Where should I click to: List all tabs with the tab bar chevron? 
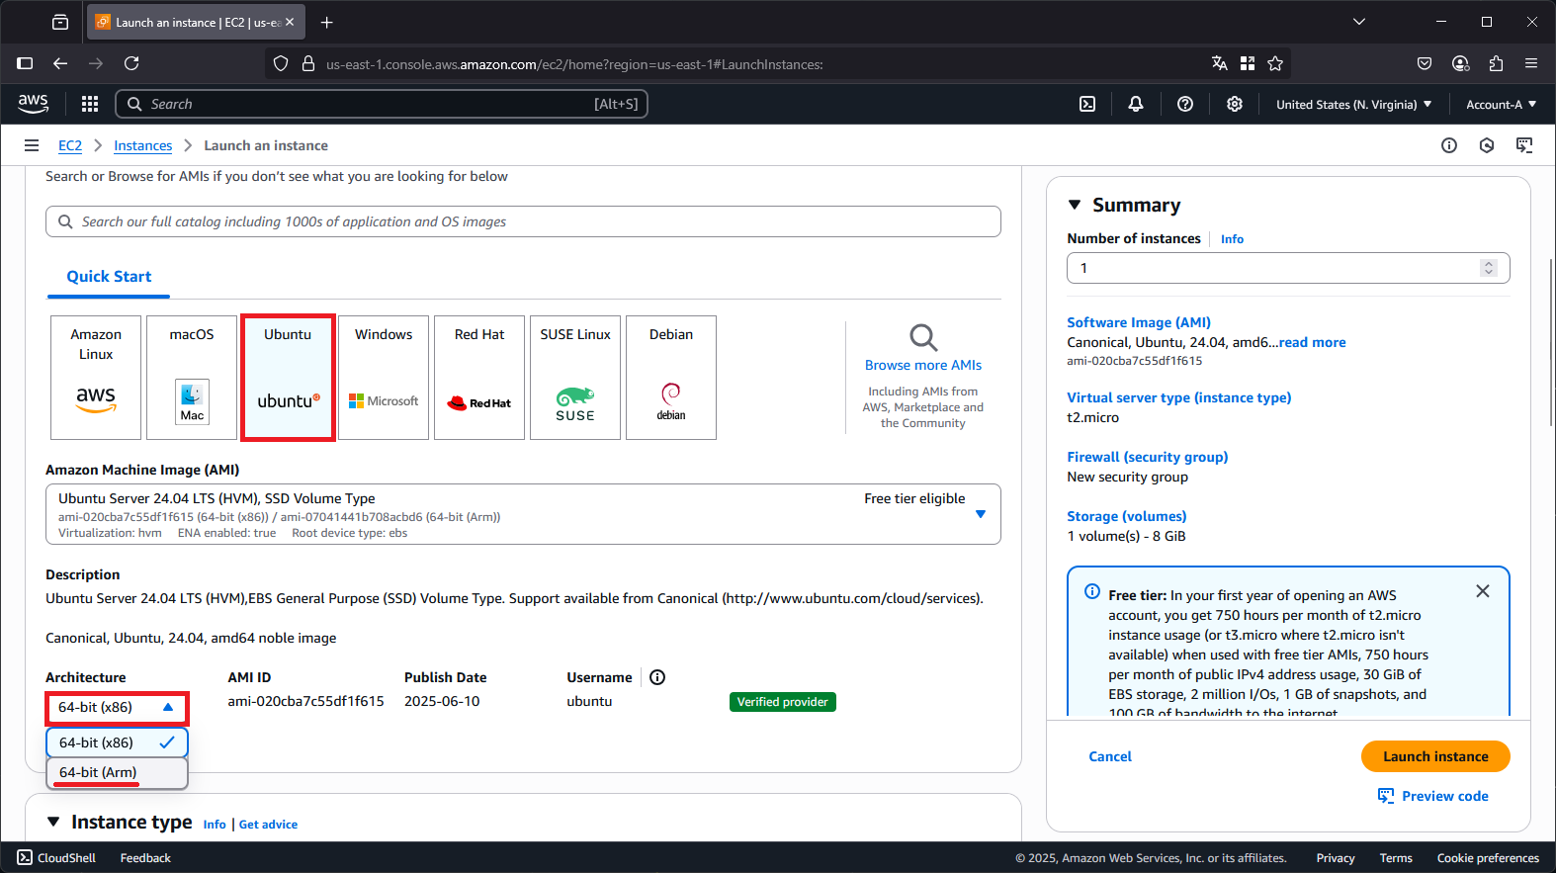coord(1359,22)
